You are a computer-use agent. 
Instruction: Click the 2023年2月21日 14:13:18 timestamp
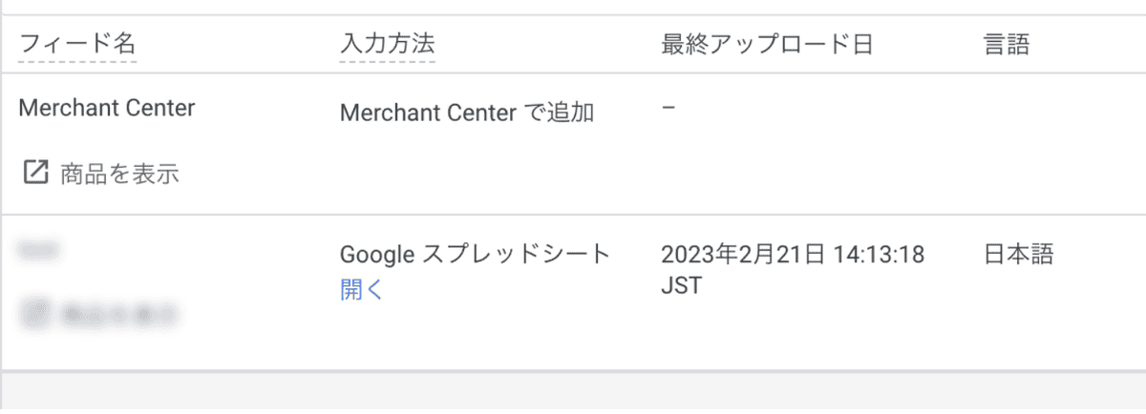[x=793, y=255]
